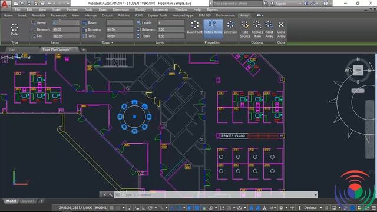The height and width of the screenshot is (212, 377).
Task: Click the New drawing icon in quick access toolbar
Action: (x=16, y=4)
